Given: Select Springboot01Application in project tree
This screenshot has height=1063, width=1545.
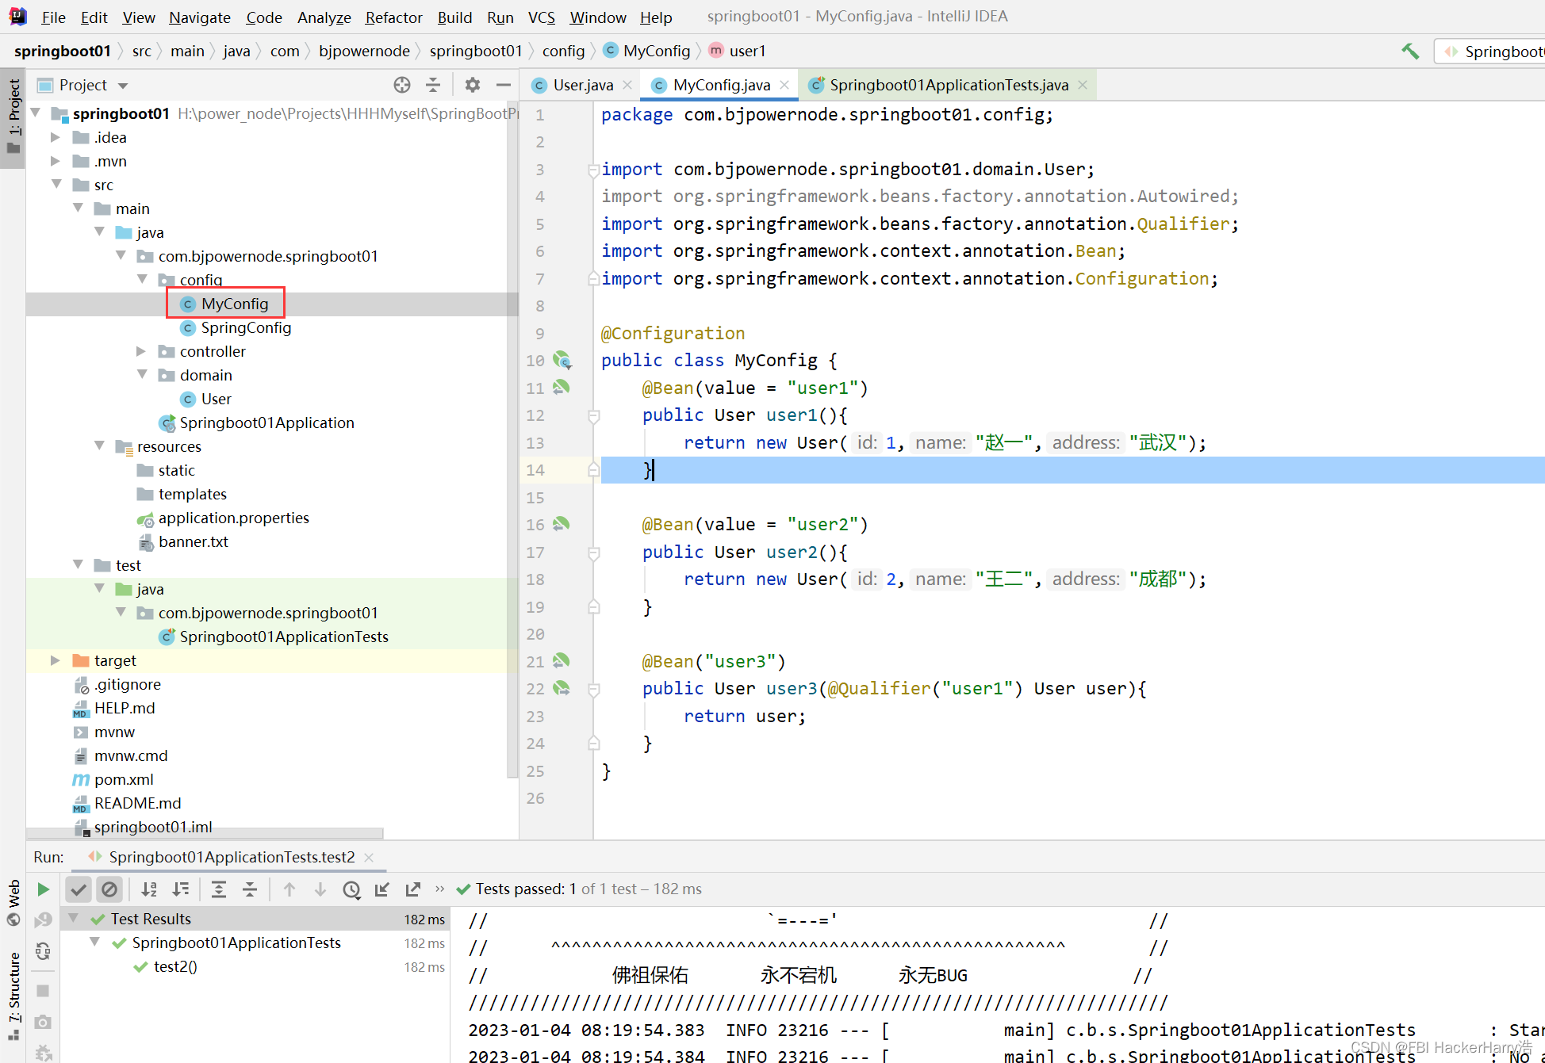Looking at the screenshot, I should click(266, 423).
